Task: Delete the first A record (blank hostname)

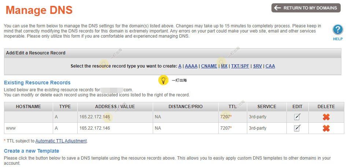Action: [326, 117]
